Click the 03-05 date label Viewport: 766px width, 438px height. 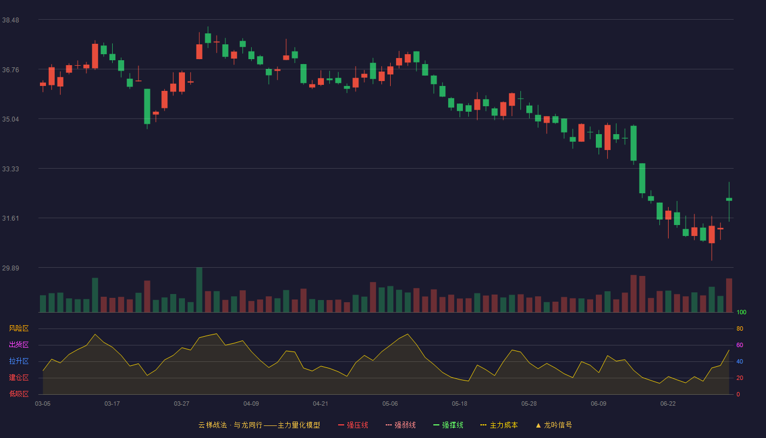(43, 404)
